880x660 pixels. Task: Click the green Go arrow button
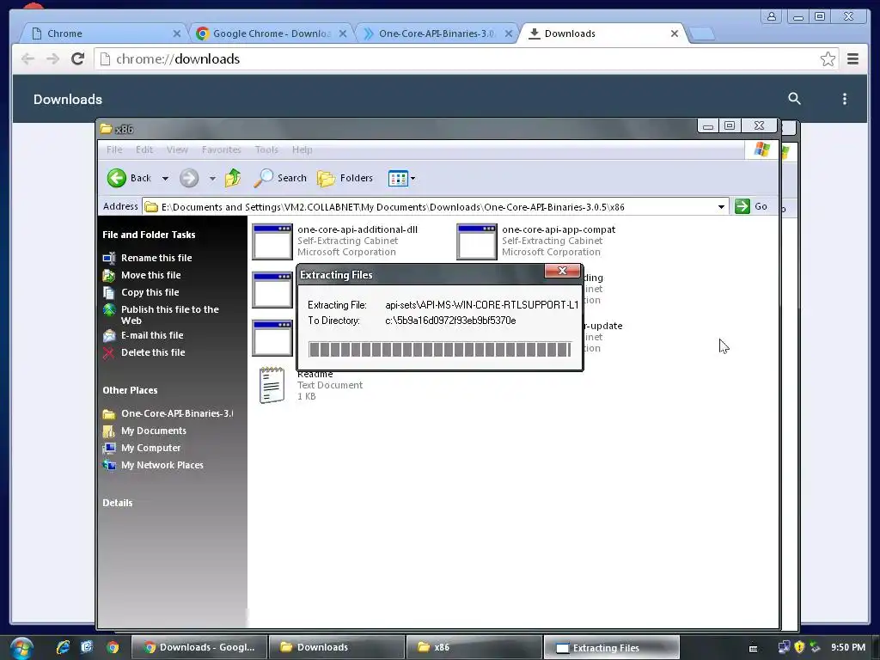(742, 206)
